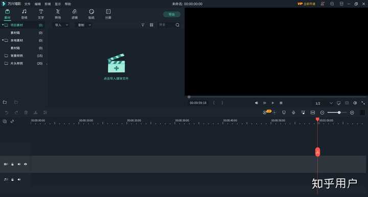This screenshot has height=197, width=368.
Task: Add a new folder in media panel
Action: [x=5, y=102]
